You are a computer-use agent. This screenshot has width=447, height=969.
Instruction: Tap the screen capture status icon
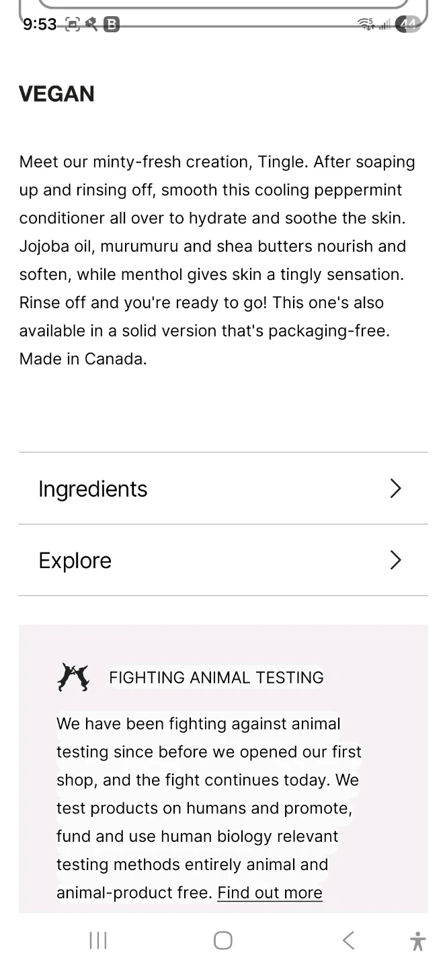click(73, 25)
